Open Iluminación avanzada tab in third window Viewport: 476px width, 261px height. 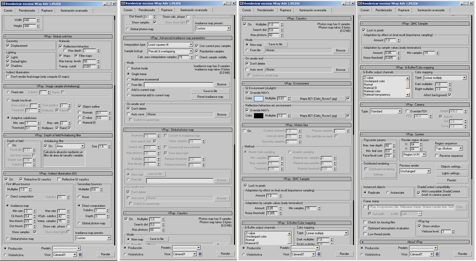click(312, 10)
